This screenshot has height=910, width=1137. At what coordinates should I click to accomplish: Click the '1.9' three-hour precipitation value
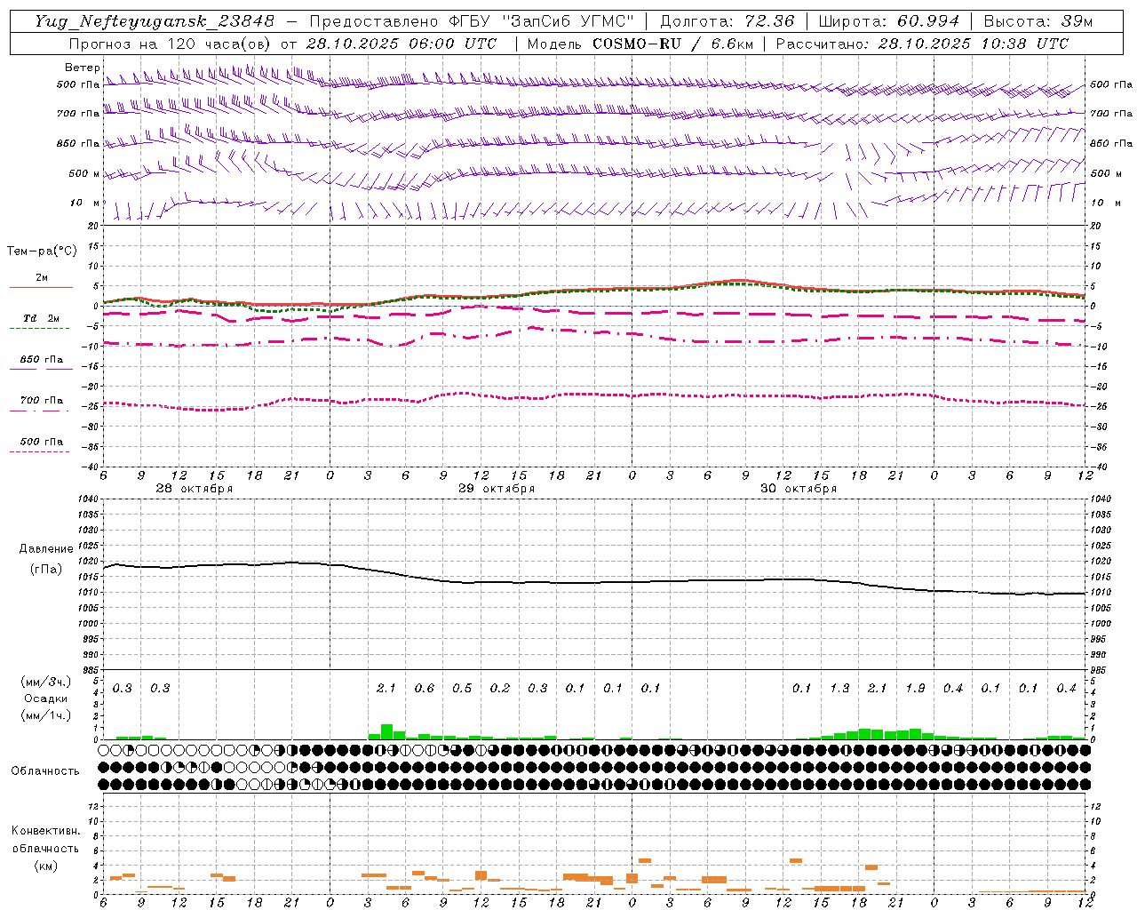point(915,689)
